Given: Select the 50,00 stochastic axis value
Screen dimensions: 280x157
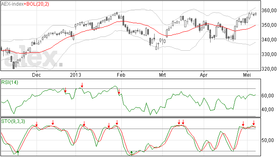Looking at the screenshot, I should point(267,140).
